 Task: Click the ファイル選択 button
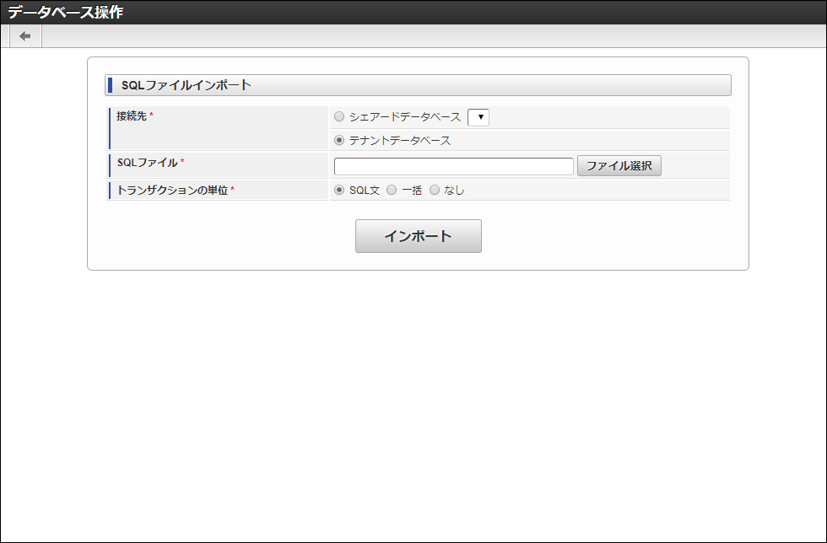click(619, 165)
